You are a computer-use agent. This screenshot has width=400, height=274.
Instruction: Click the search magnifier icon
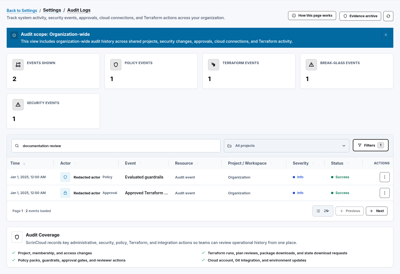click(x=17, y=146)
